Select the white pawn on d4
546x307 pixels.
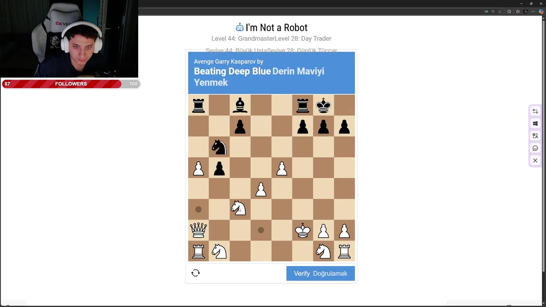click(x=261, y=189)
